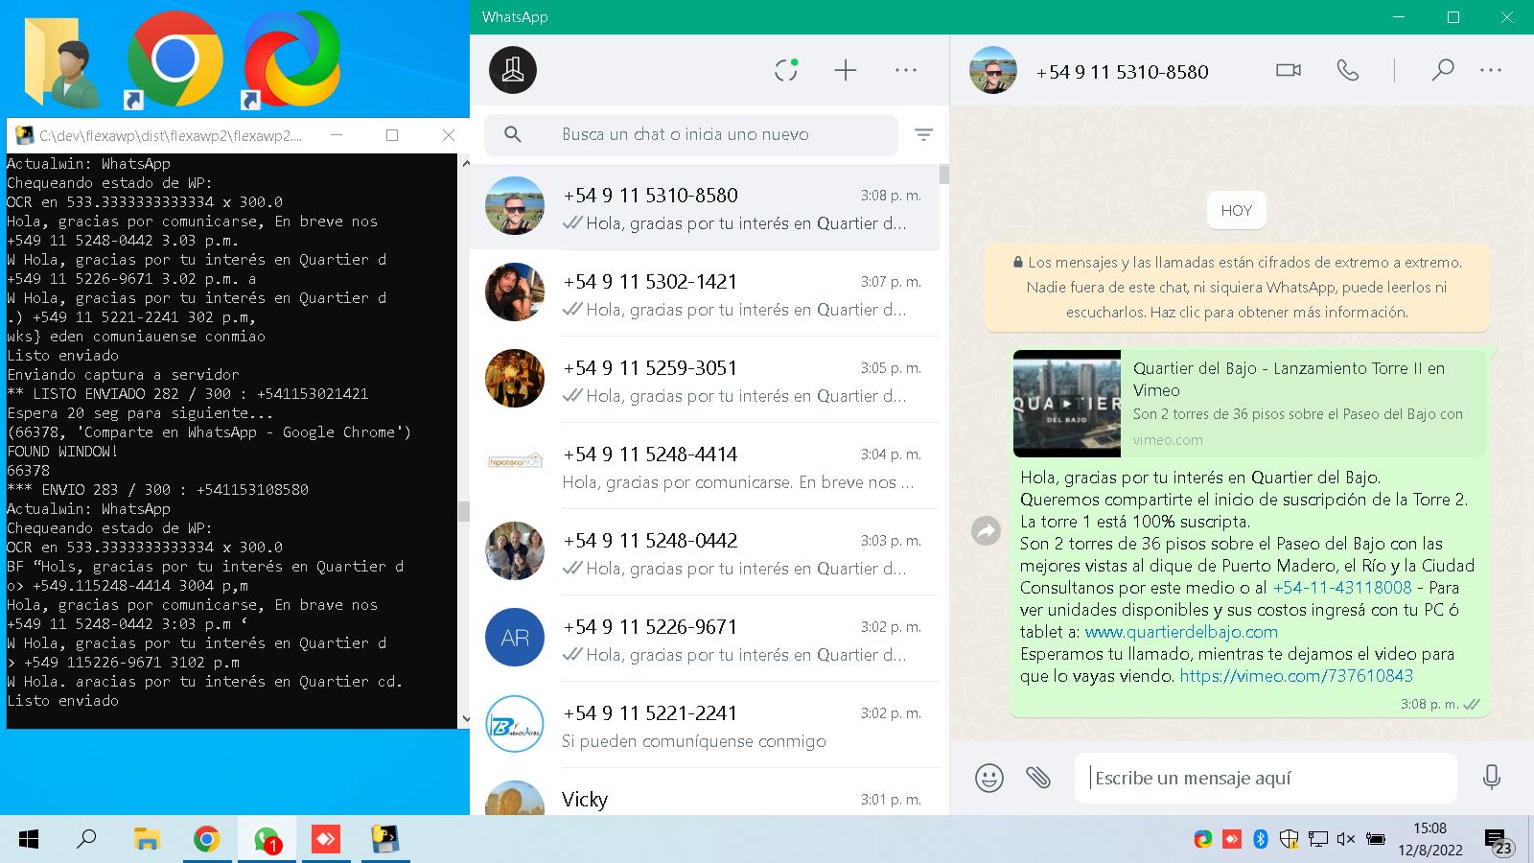Click the contact number in chat header
The width and height of the screenshot is (1534, 863).
pos(1122,72)
